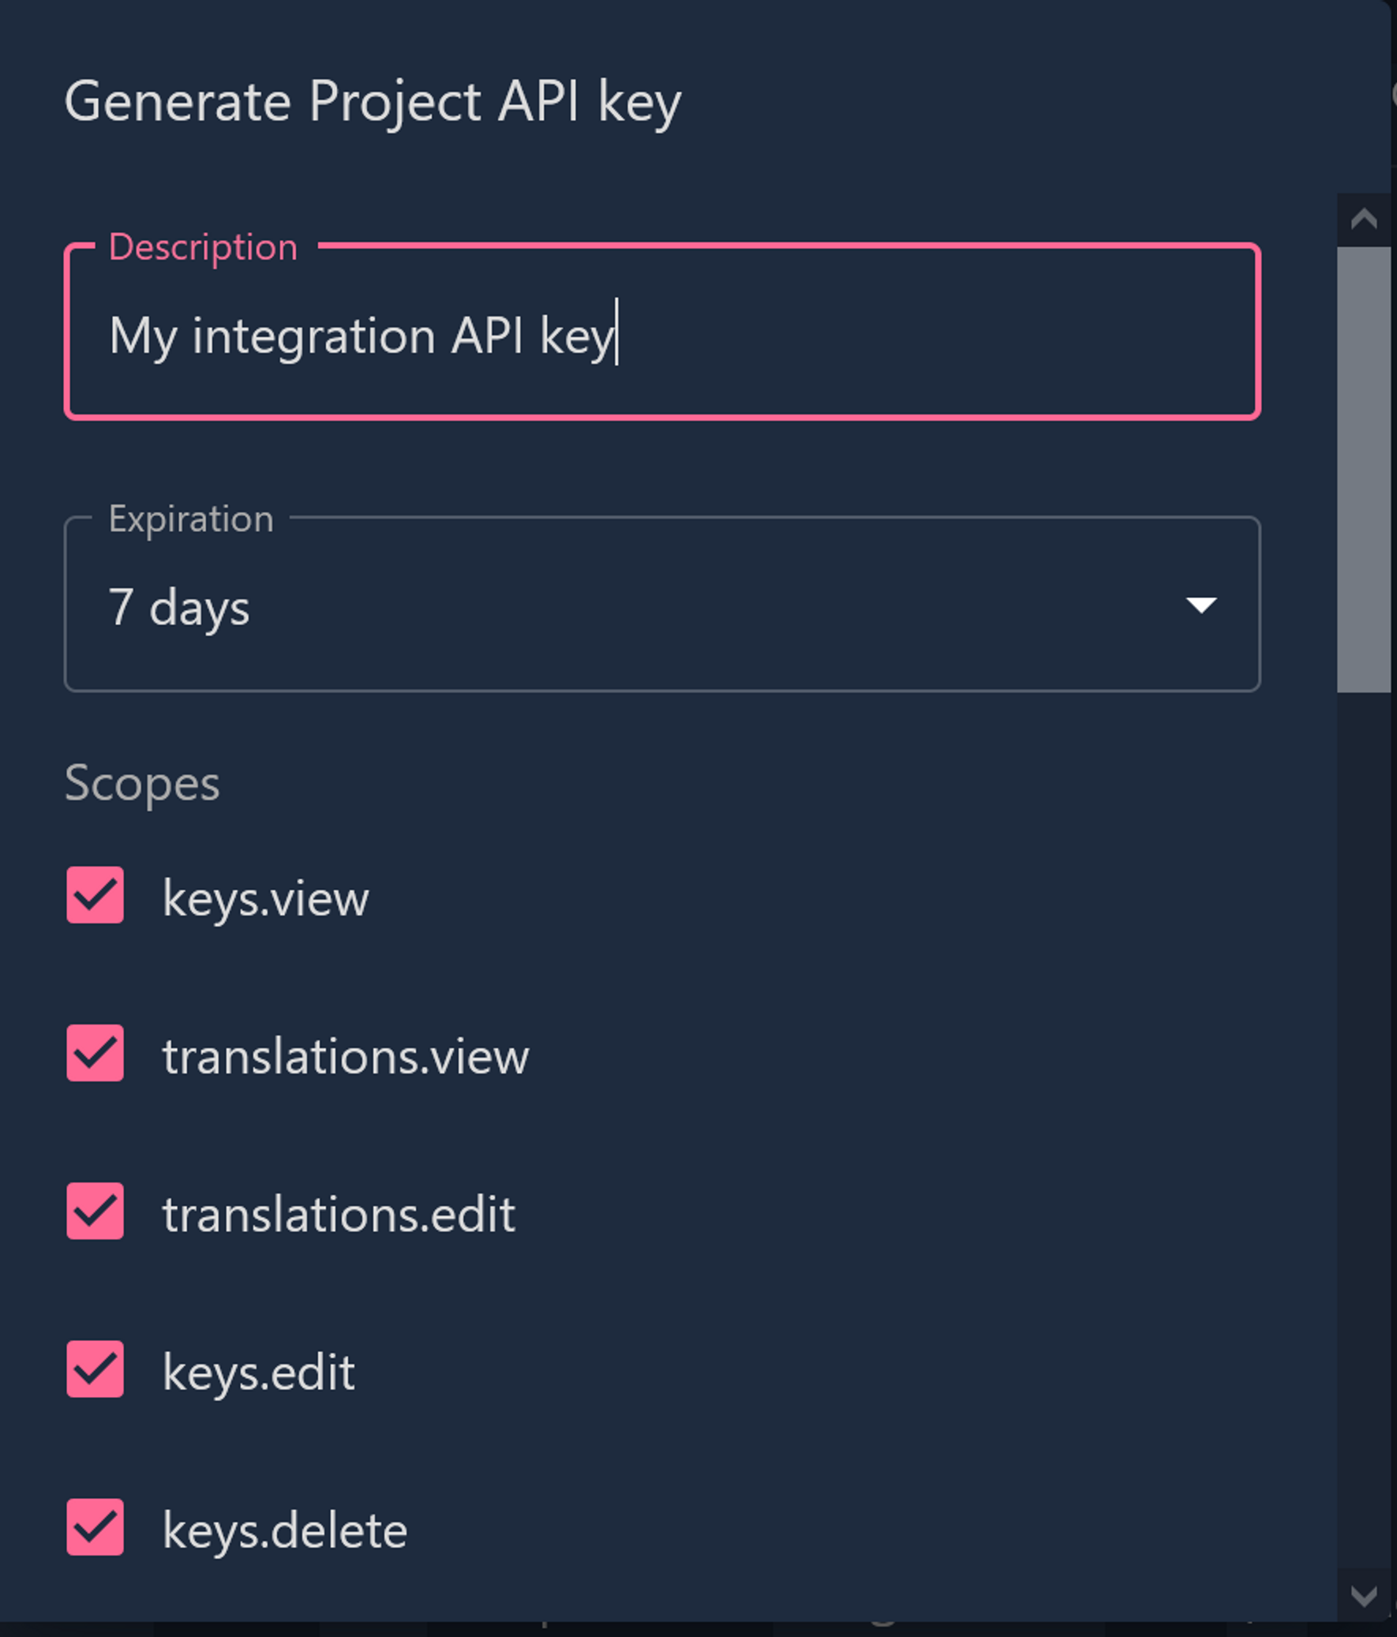1397x1637 pixels.
Task: Click the Expiration dropdown arrow icon
Action: coord(1200,606)
